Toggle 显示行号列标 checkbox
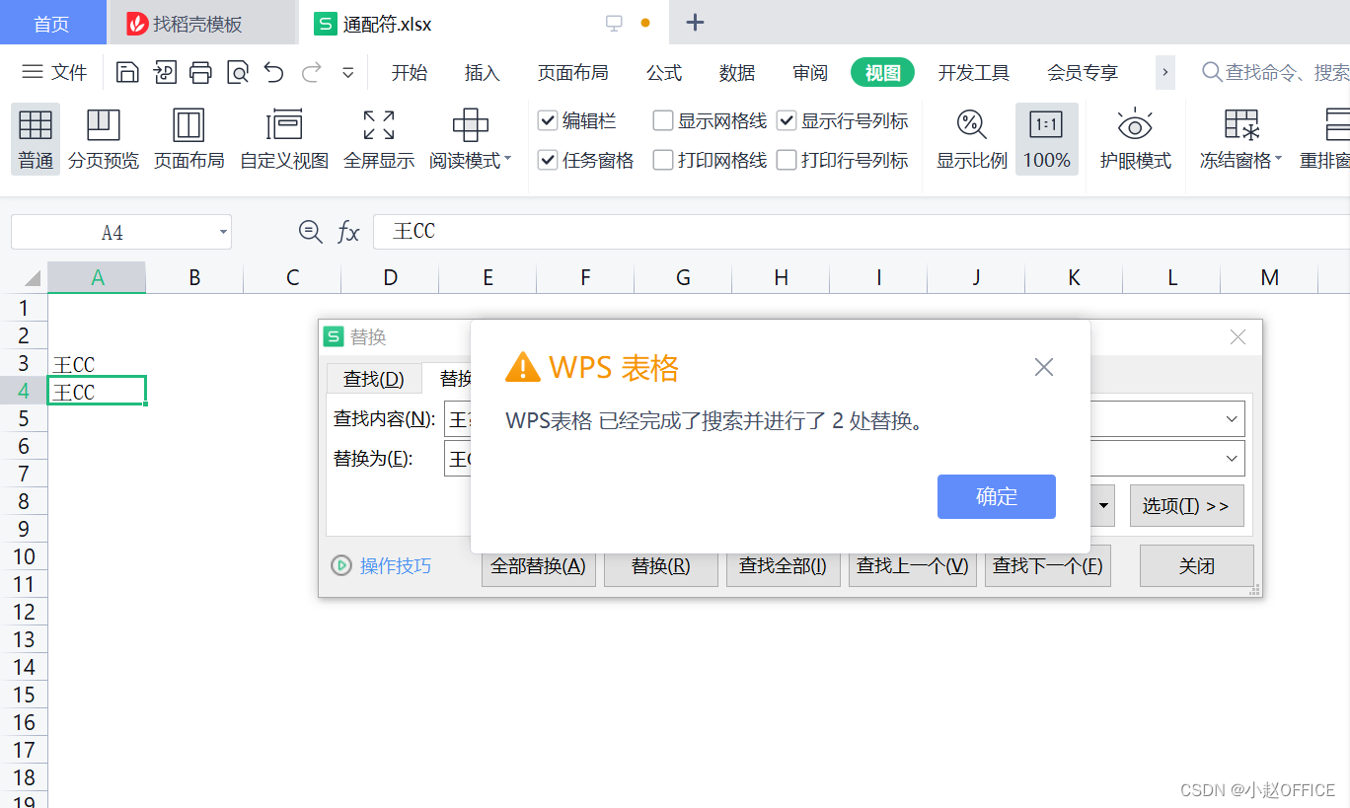 (x=787, y=120)
